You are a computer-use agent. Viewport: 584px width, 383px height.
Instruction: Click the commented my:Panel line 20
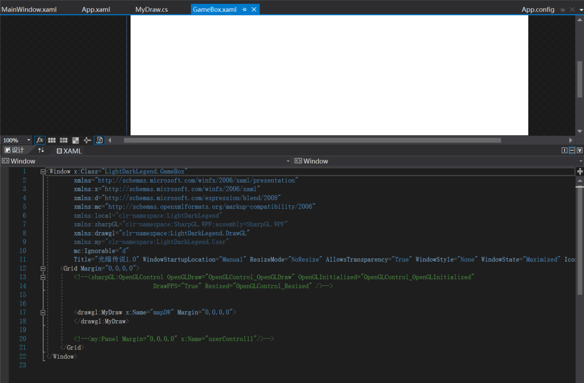[174, 339]
